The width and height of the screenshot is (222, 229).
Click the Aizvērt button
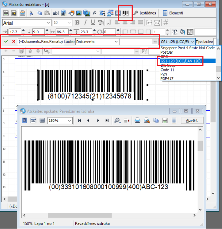(x=192, y=121)
